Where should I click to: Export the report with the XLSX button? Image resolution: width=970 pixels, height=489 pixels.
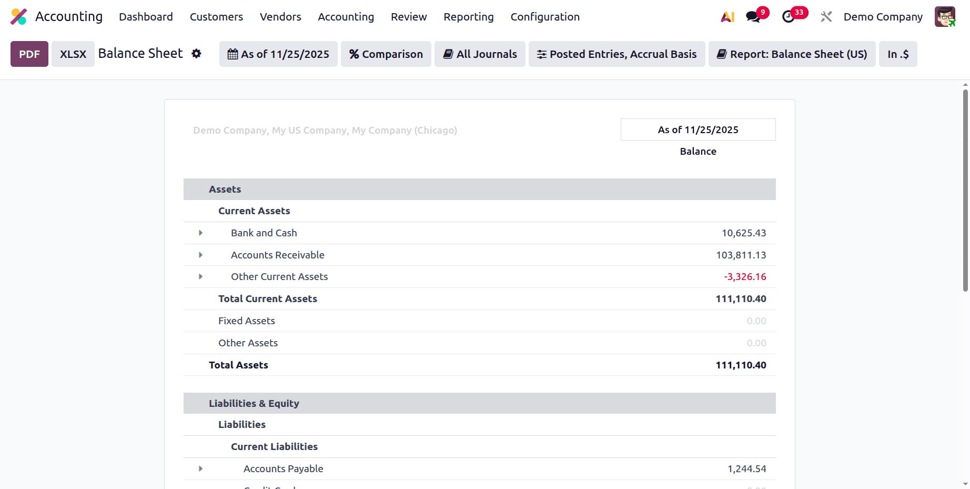(73, 54)
